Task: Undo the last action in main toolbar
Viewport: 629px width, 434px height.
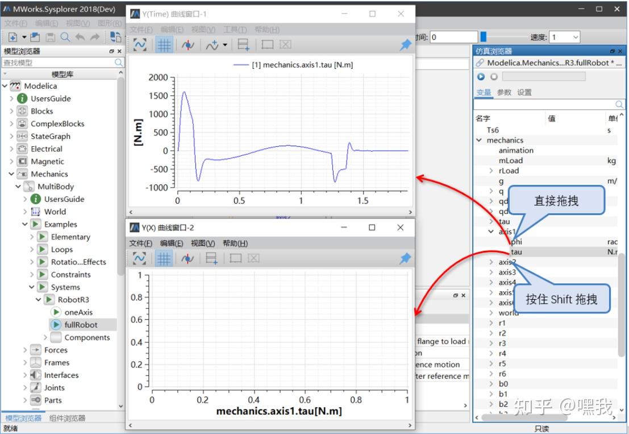Action: pyautogui.click(x=80, y=38)
